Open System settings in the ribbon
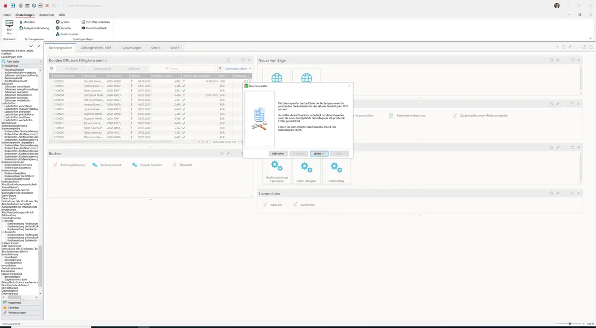This screenshot has width=596, height=328. [x=63, y=22]
